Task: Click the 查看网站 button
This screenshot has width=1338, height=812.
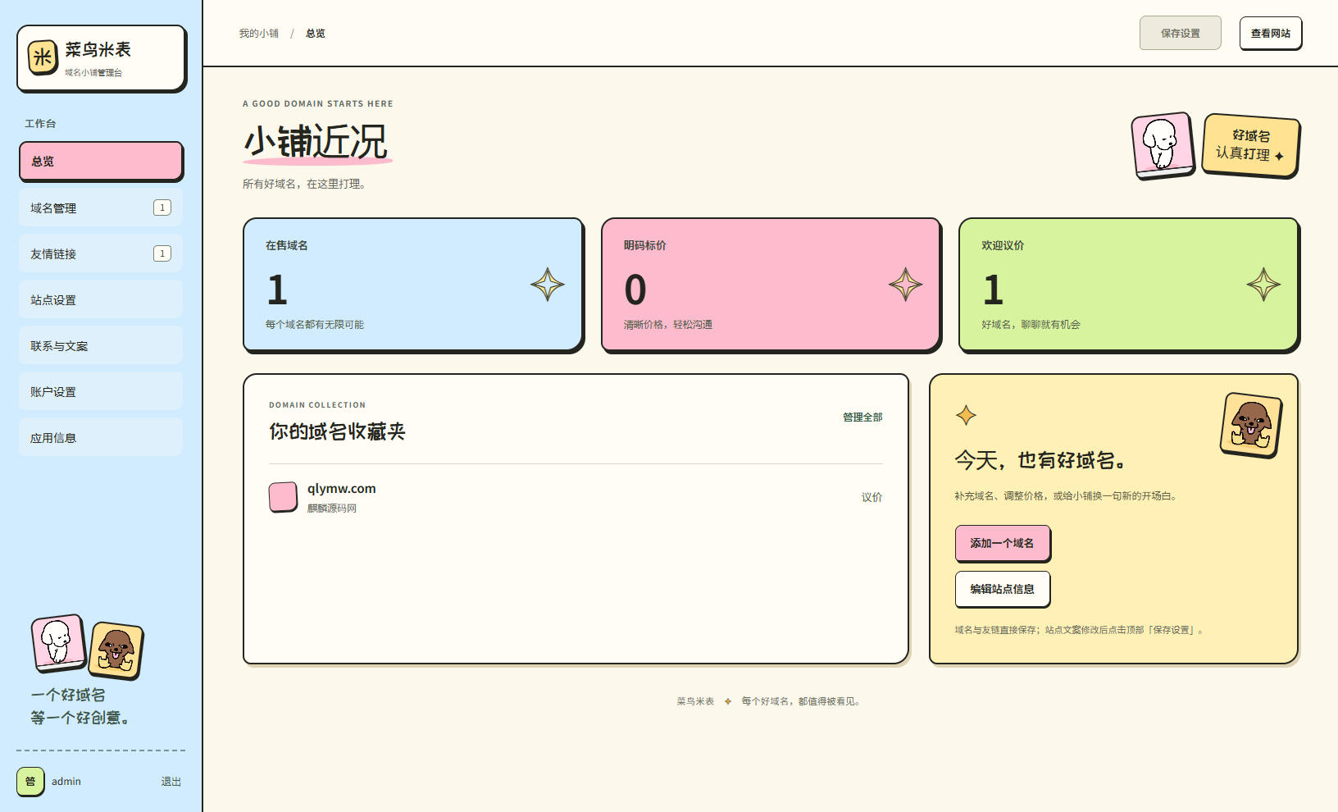Action: (1271, 33)
